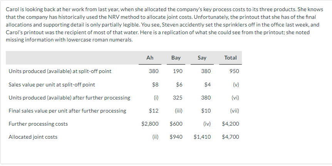
Task: Select the Say column header
Action: coord(202,58)
